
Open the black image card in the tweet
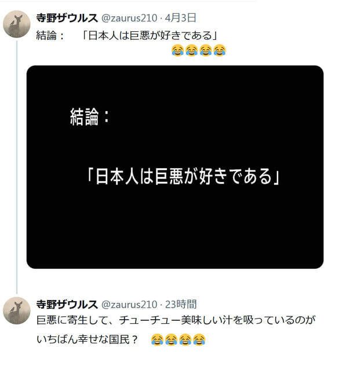(175, 167)
